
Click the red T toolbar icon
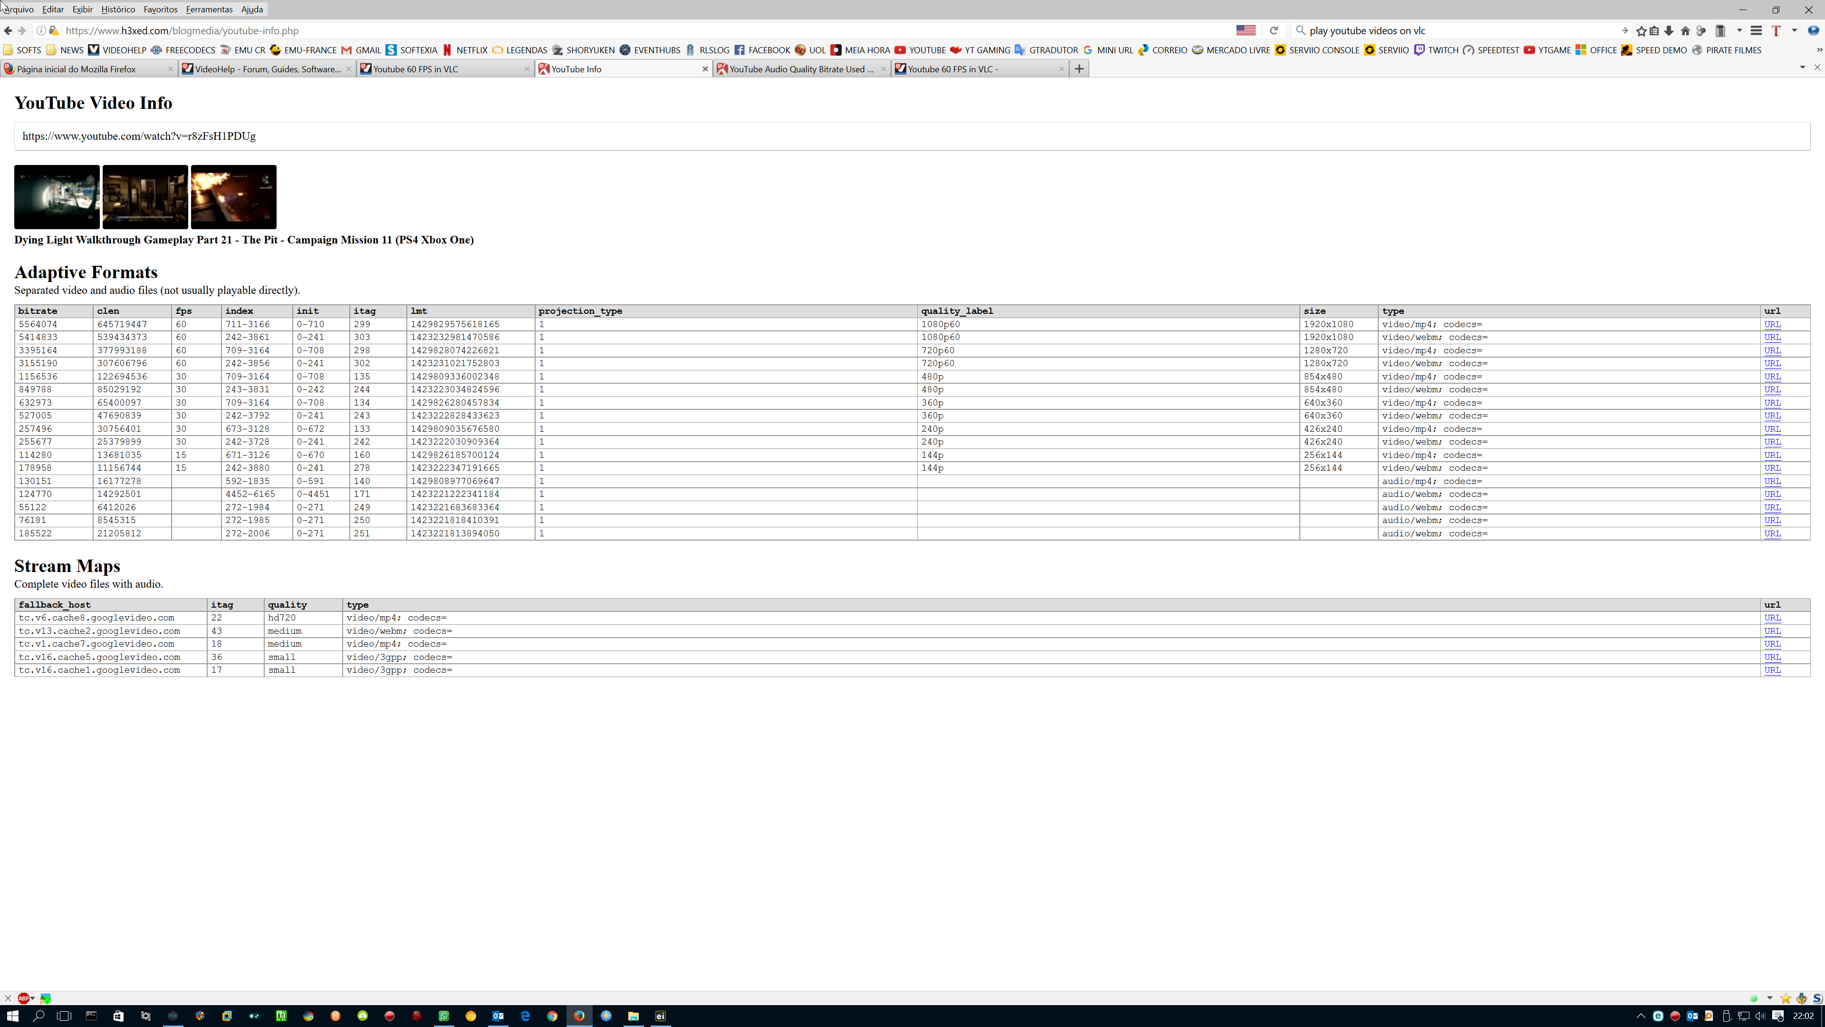tap(1776, 30)
